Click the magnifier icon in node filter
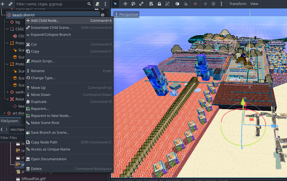The image size is (287, 181). (x=89, y=4)
